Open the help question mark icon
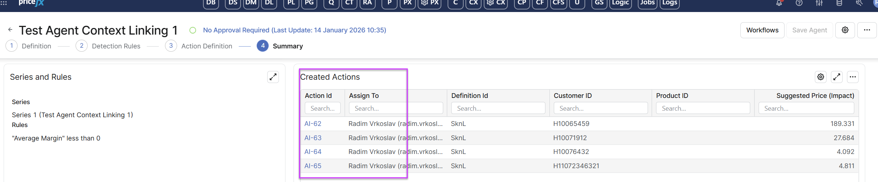This screenshot has width=878, height=182. [799, 3]
